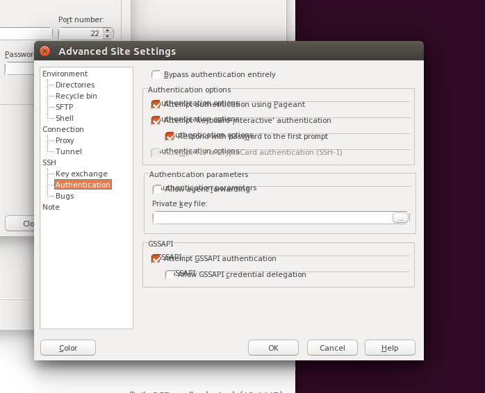Viewport: 485px width, 393px height.
Task: Toggle Attempt GSSAPI authentication checkbox
Action: point(156,259)
